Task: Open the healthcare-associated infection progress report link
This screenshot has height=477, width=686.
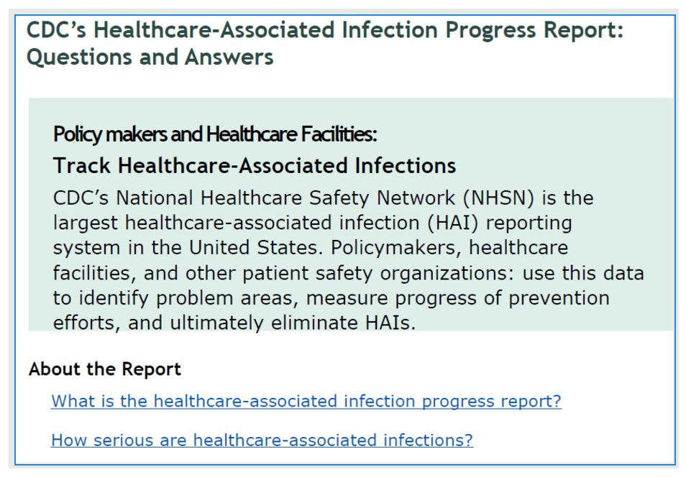Action: click(x=306, y=401)
